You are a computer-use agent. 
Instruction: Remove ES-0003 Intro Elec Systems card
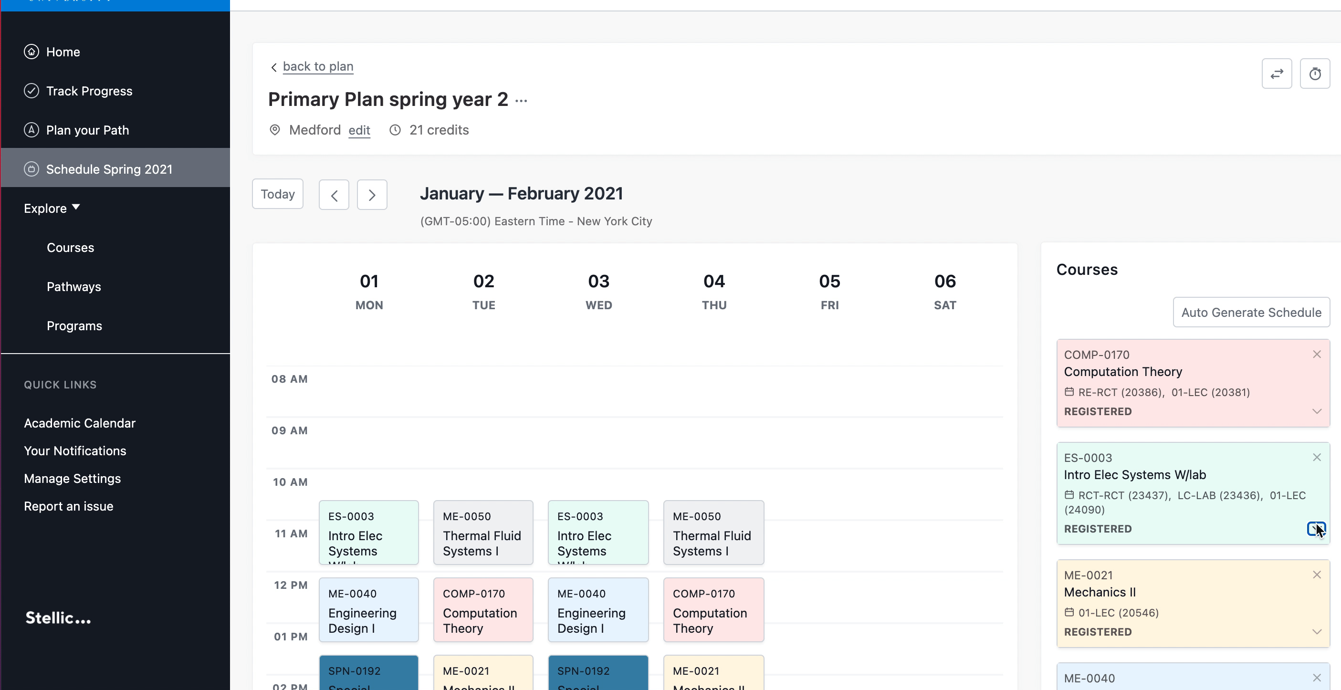coord(1317,458)
